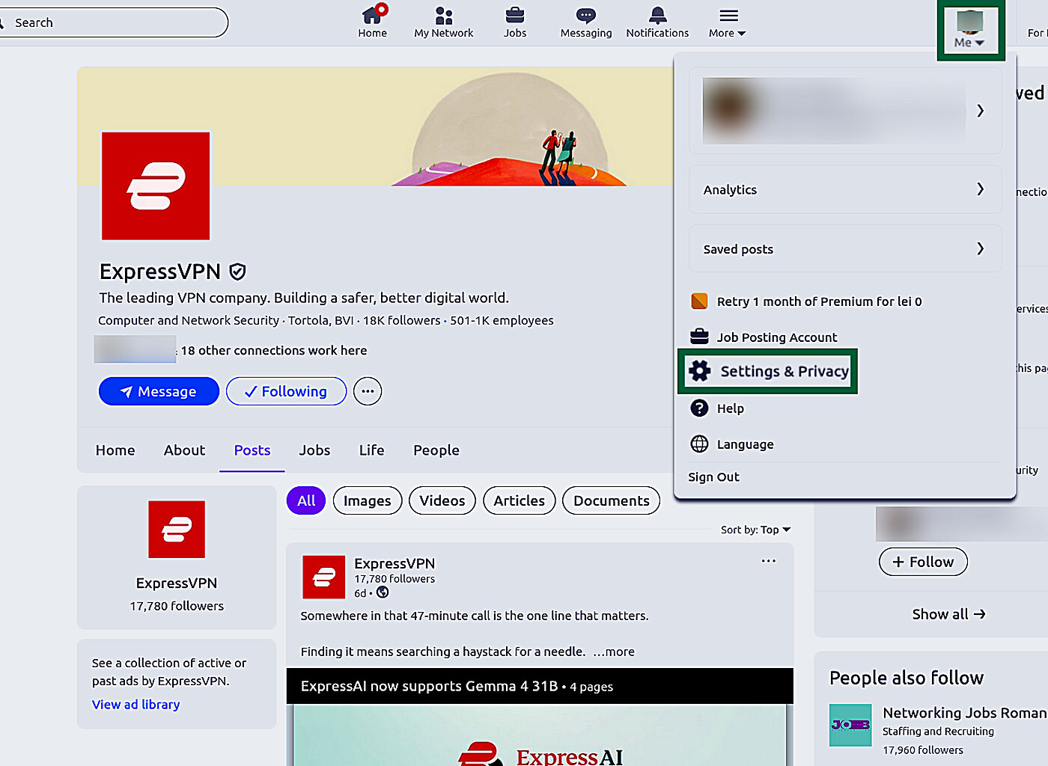The height and width of the screenshot is (766, 1048).
Task: Click the verified shield badge beside ExpressVPN
Action: [x=237, y=272]
